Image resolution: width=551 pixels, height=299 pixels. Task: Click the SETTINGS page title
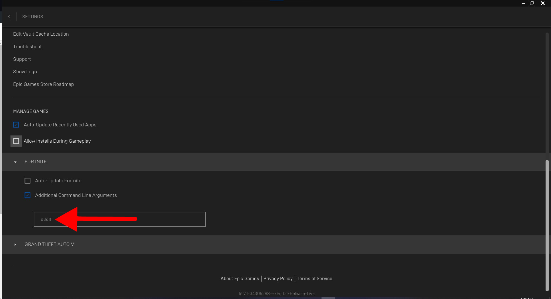[33, 17]
